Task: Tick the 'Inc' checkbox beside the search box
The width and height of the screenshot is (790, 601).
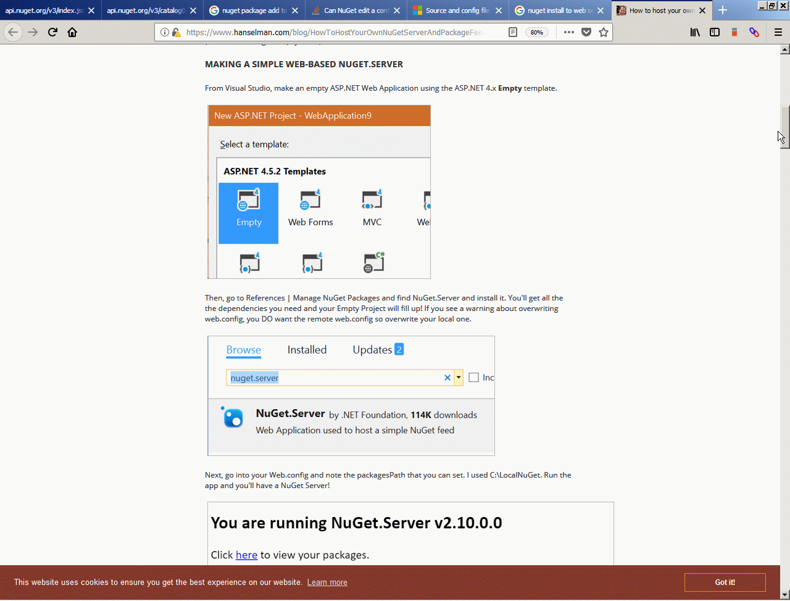Action: coord(474,378)
